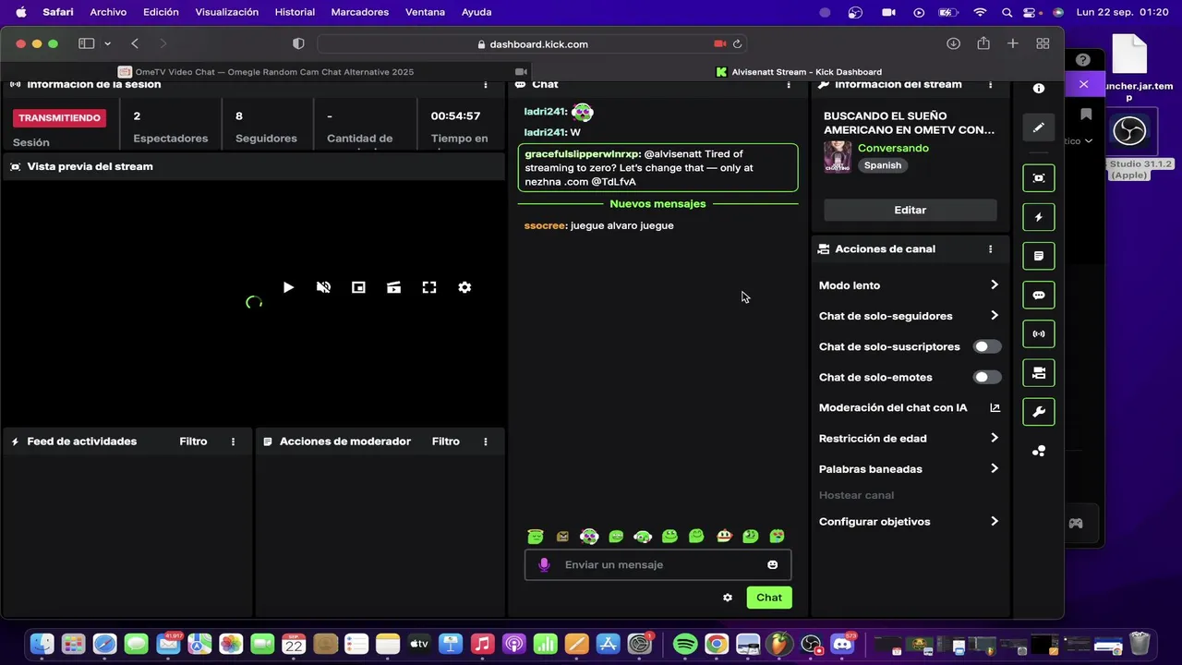Toggle theater mode in stream preview
1182x665 pixels.
pos(393,287)
